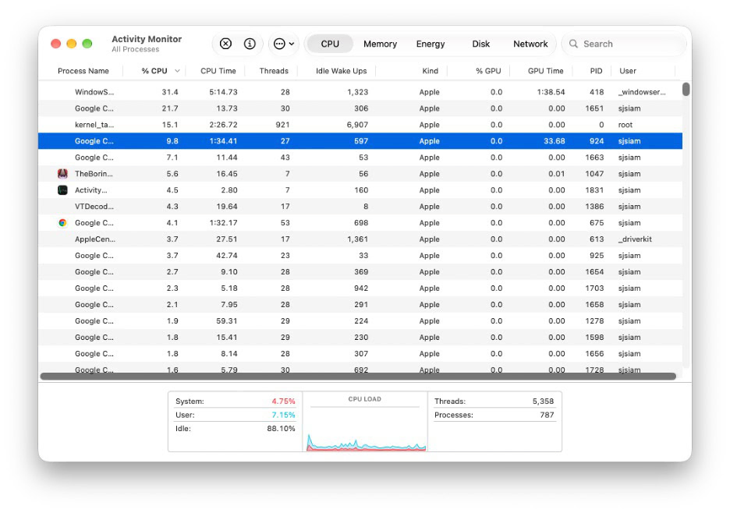Select the VTDecod... process row
Viewport: 730px width, 513px height.
click(360, 207)
